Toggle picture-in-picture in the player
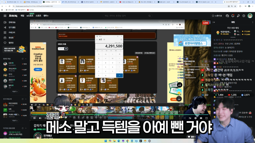Viewport: 255px width, 143px height. click(190, 118)
